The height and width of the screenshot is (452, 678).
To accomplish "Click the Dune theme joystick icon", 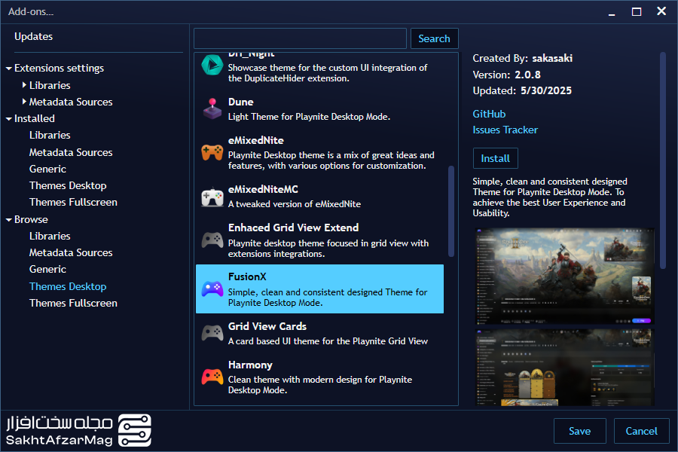I will (212, 109).
